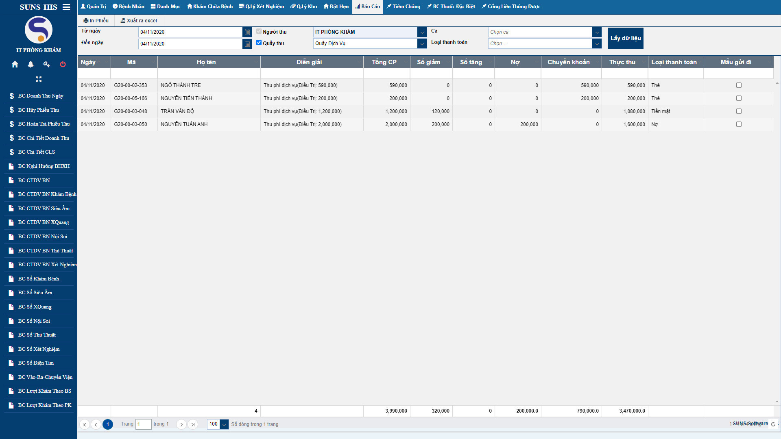Click Xuất ra excel button
The height and width of the screenshot is (439, 781).
[139, 21]
